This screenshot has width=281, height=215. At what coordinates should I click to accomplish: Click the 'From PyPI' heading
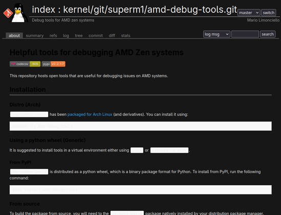pos(20,162)
